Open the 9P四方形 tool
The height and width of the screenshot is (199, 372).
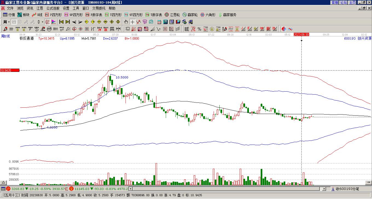pyautogui.click(x=73, y=15)
